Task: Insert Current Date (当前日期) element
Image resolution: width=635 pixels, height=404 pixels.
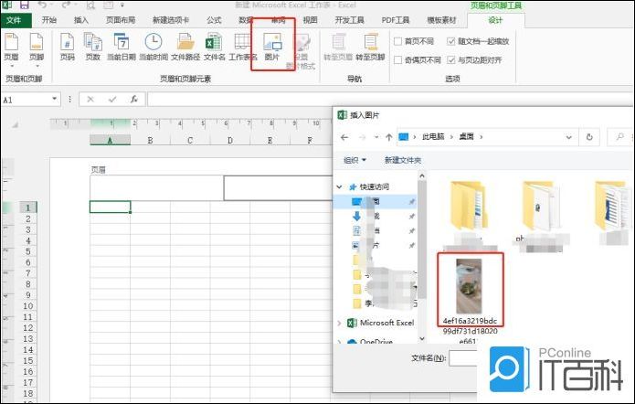Action: (x=122, y=47)
